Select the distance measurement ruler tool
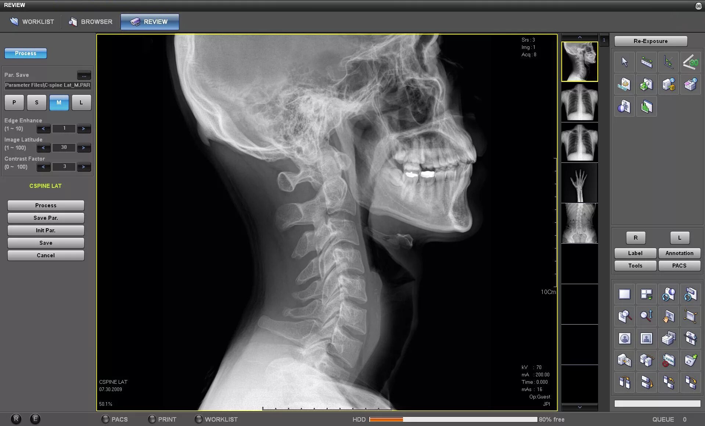Viewport: 705px width, 426px height. click(x=646, y=62)
